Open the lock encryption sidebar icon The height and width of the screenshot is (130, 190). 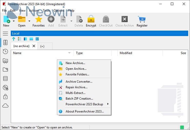click(5, 97)
